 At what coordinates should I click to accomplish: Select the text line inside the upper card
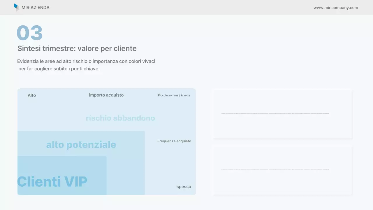275,113
